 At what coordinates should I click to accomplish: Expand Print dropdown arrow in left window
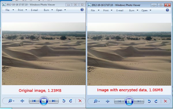pyautogui.click(x=26, y=10)
